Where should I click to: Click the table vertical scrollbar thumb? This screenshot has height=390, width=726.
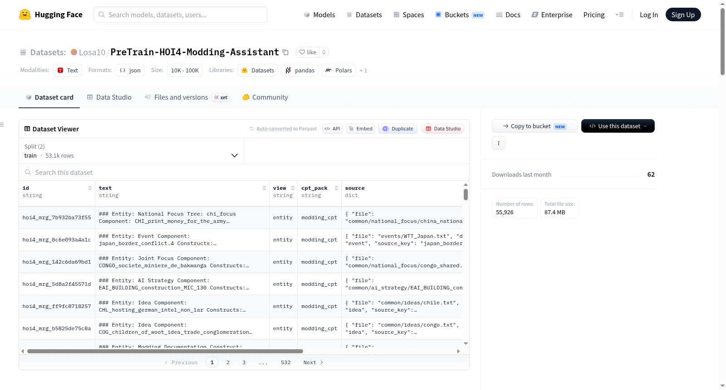coord(466,194)
